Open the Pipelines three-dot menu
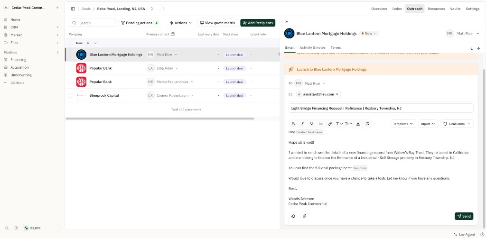This screenshot has height=238, width=486. pos(57,53)
